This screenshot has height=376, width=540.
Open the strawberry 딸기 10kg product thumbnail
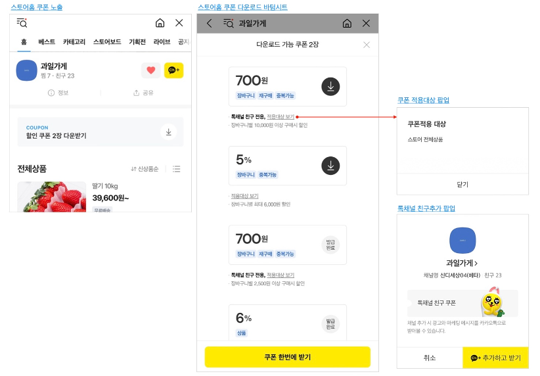pos(52,197)
